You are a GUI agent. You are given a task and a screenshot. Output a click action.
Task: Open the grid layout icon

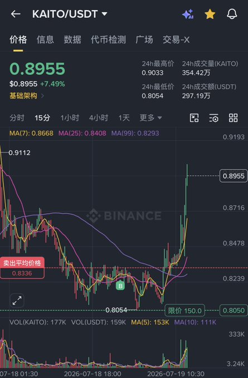coord(233,118)
